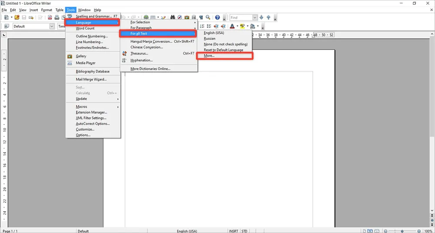Click the Show Draw Functions pencil icon
Screen dimensions: 435x233
click(164, 17)
